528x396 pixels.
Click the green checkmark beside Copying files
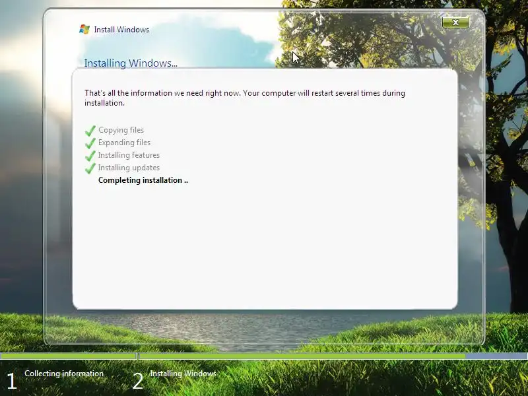pos(90,130)
